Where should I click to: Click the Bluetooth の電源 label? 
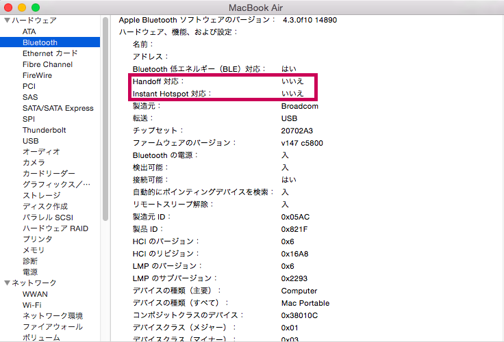(165, 155)
